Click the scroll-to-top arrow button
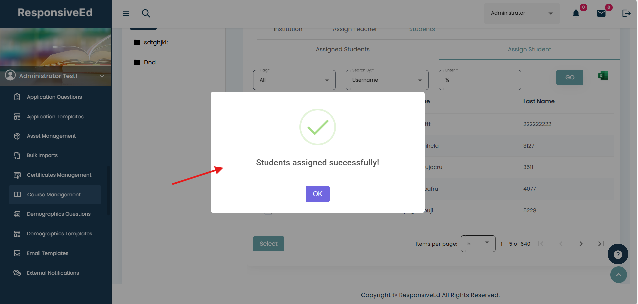 click(x=618, y=275)
